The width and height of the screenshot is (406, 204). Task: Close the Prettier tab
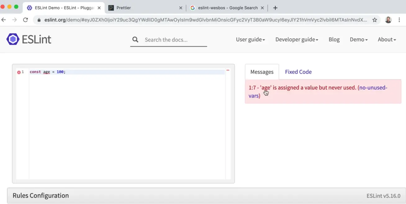[181, 8]
